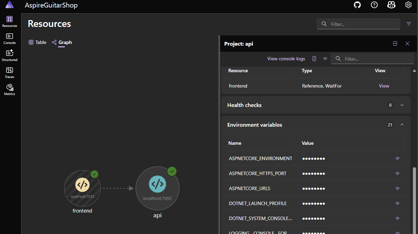Viewport: 418px width, 234px height.
Task: Open the Help question mark icon
Action: 374,5
